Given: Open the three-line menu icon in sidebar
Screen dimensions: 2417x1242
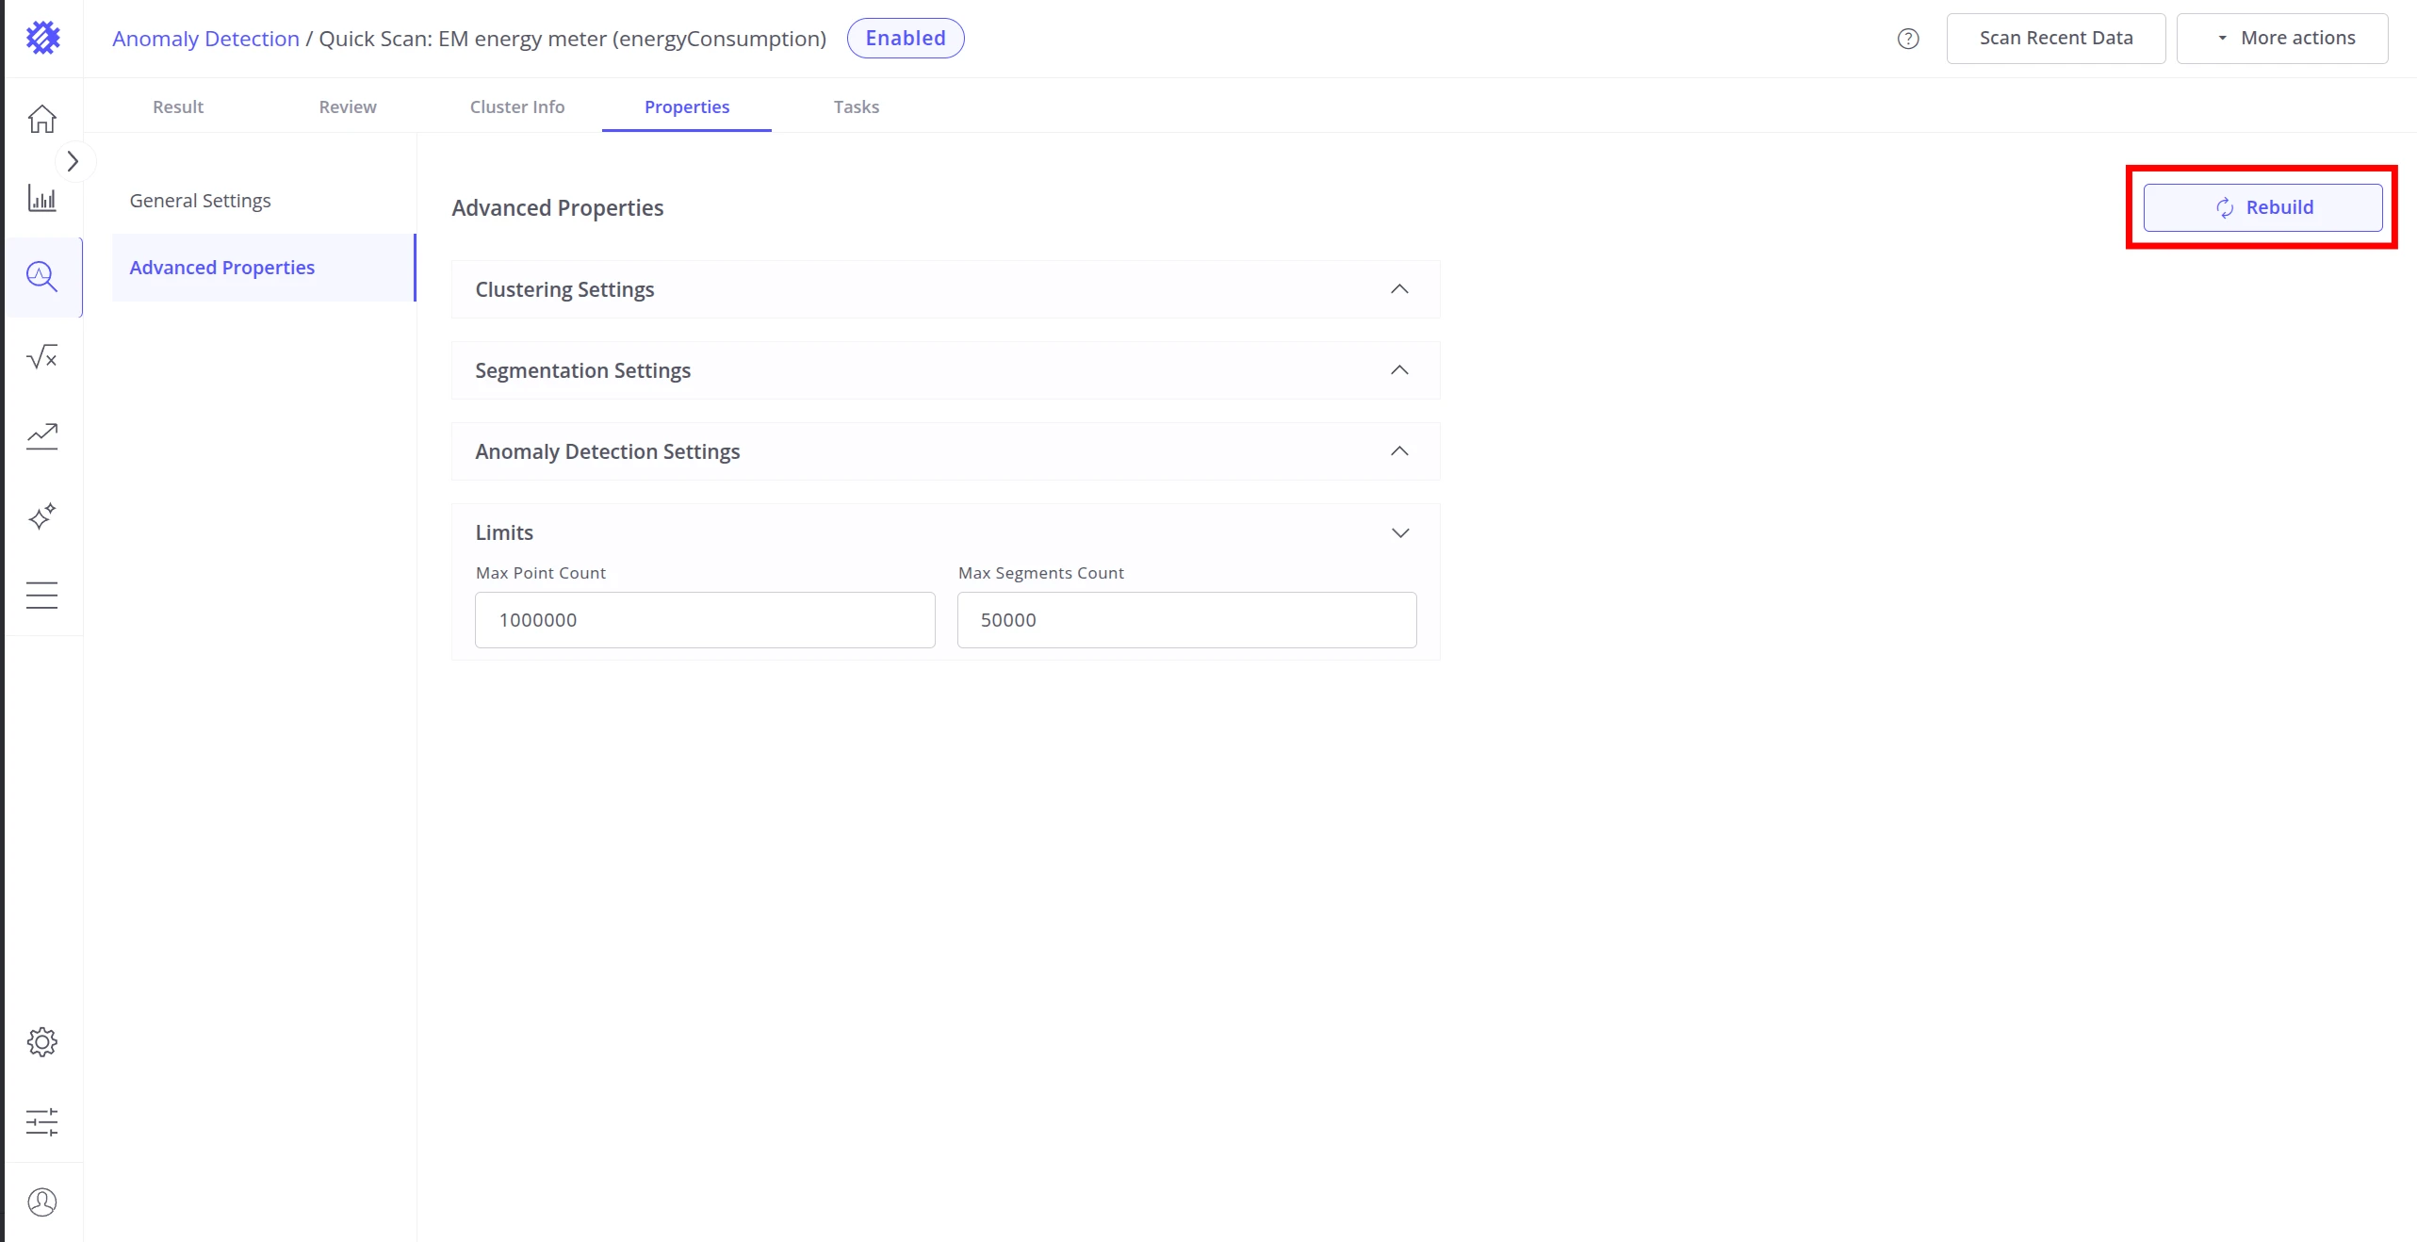Looking at the screenshot, I should click(x=42, y=596).
